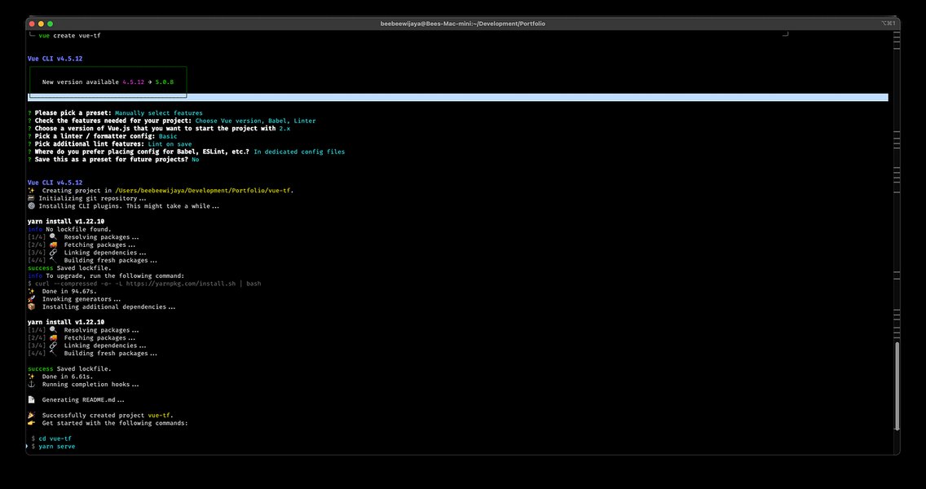Click the "2.x" Vue version answer
926x489 pixels.
tap(284, 128)
